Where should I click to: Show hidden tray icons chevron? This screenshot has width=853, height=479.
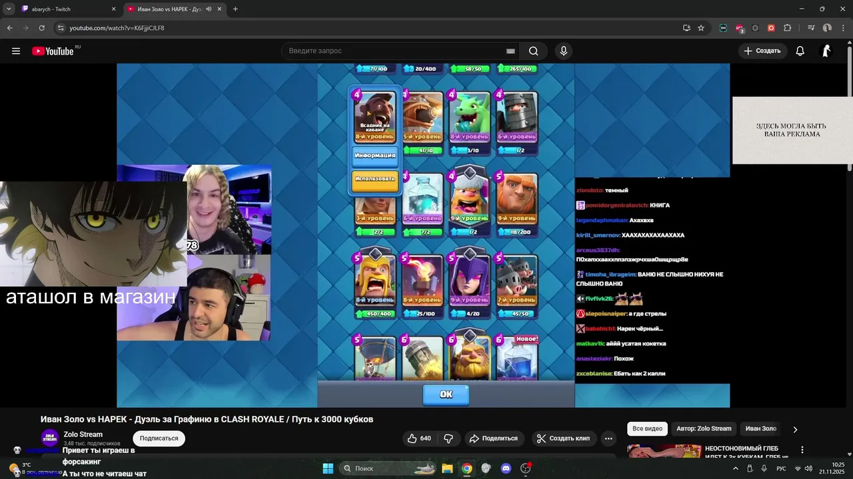[x=736, y=468]
